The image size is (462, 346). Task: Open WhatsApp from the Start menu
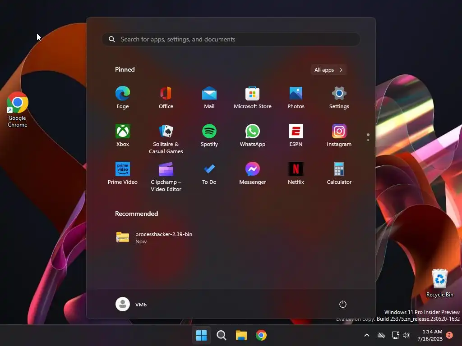point(253,135)
